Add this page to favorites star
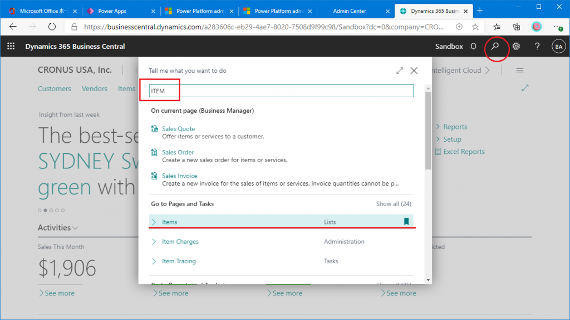This screenshot has width=570, height=320. (x=475, y=27)
